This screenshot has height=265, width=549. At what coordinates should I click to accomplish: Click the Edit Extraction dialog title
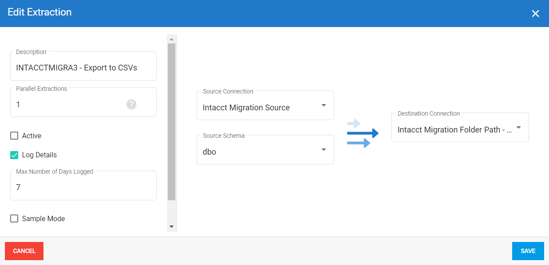click(40, 12)
